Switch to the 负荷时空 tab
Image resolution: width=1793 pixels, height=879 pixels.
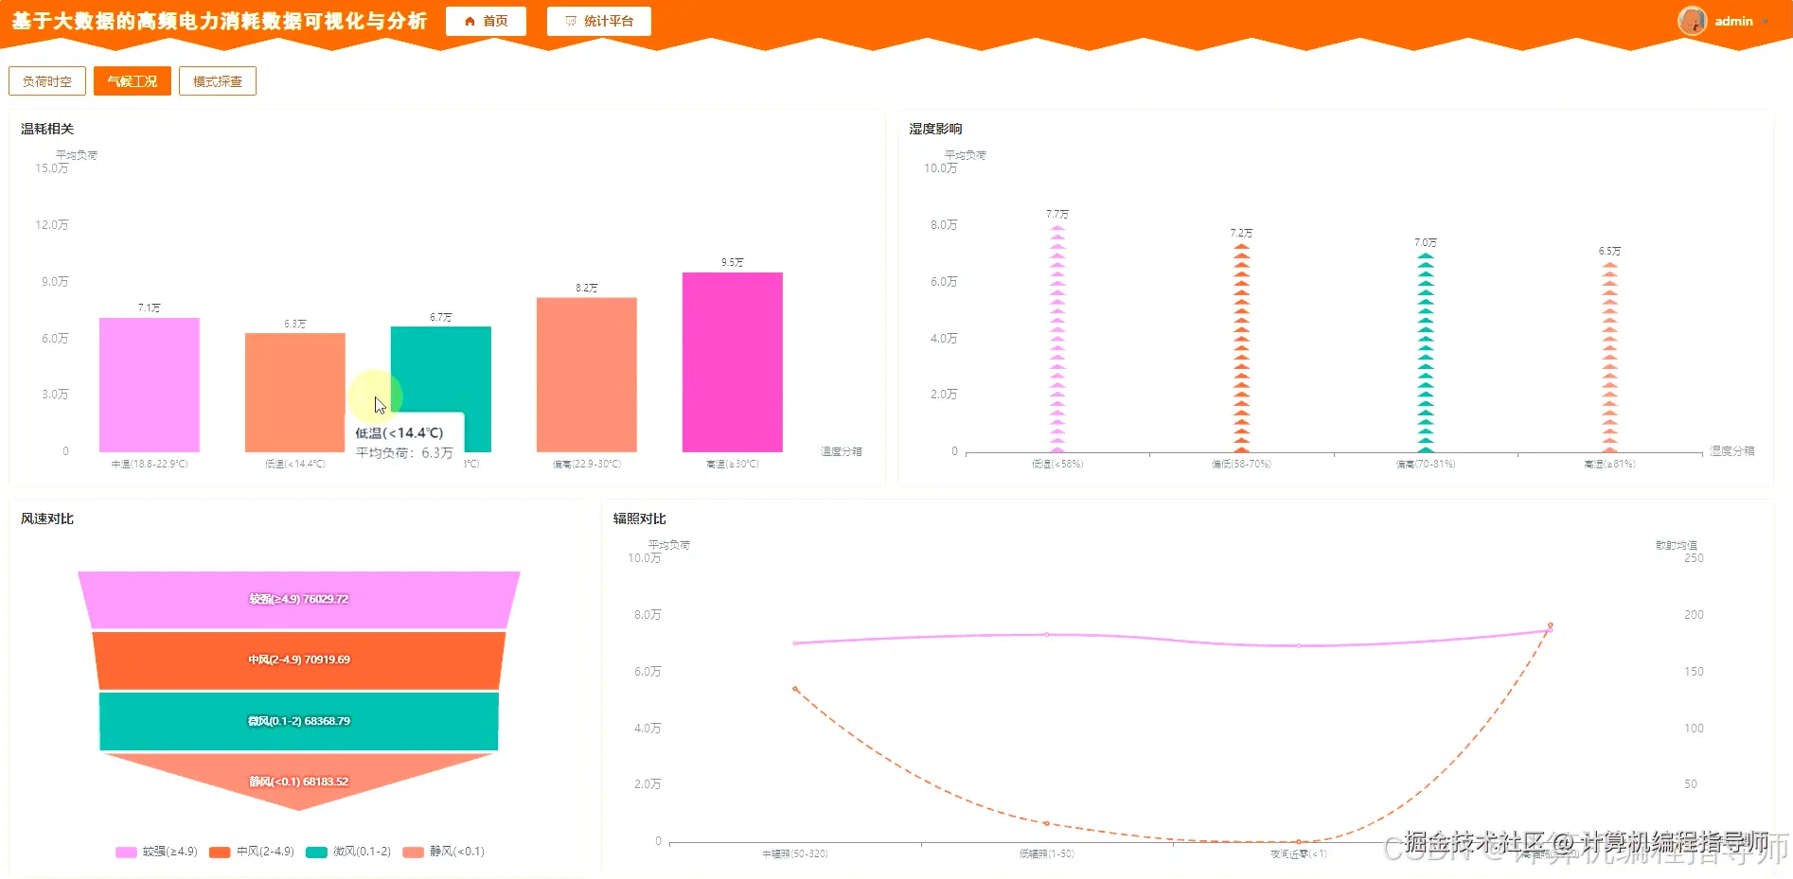tap(47, 81)
